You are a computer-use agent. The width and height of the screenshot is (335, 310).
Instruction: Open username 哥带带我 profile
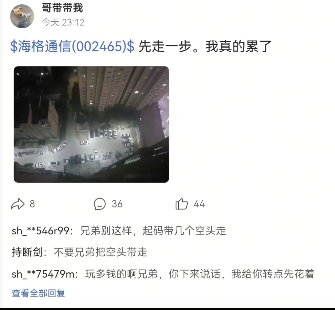(62, 8)
